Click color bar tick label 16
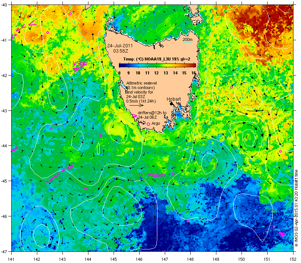The height and width of the screenshot is (263, 301). (193, 73)
